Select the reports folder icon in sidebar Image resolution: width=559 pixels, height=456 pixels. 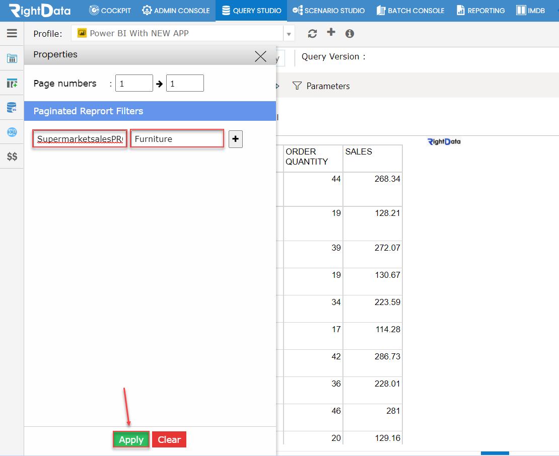point(12,58)
